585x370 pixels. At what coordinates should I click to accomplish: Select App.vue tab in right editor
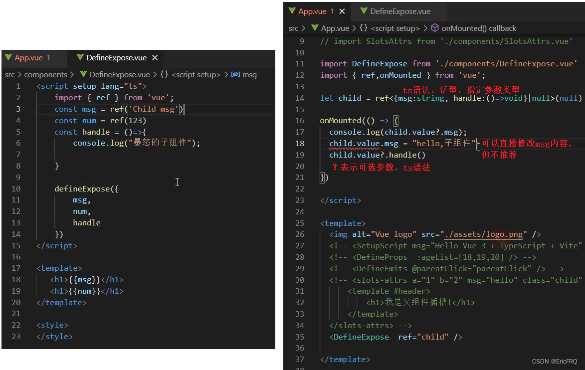click(312, 11)
